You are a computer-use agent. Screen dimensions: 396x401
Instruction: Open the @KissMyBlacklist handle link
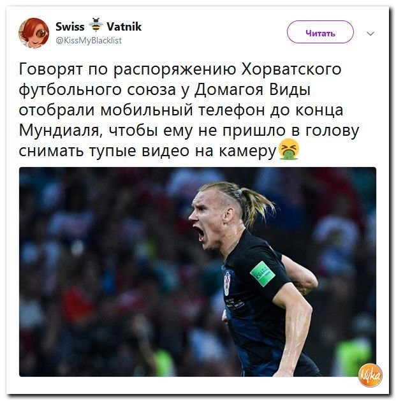tap(89, 40)
